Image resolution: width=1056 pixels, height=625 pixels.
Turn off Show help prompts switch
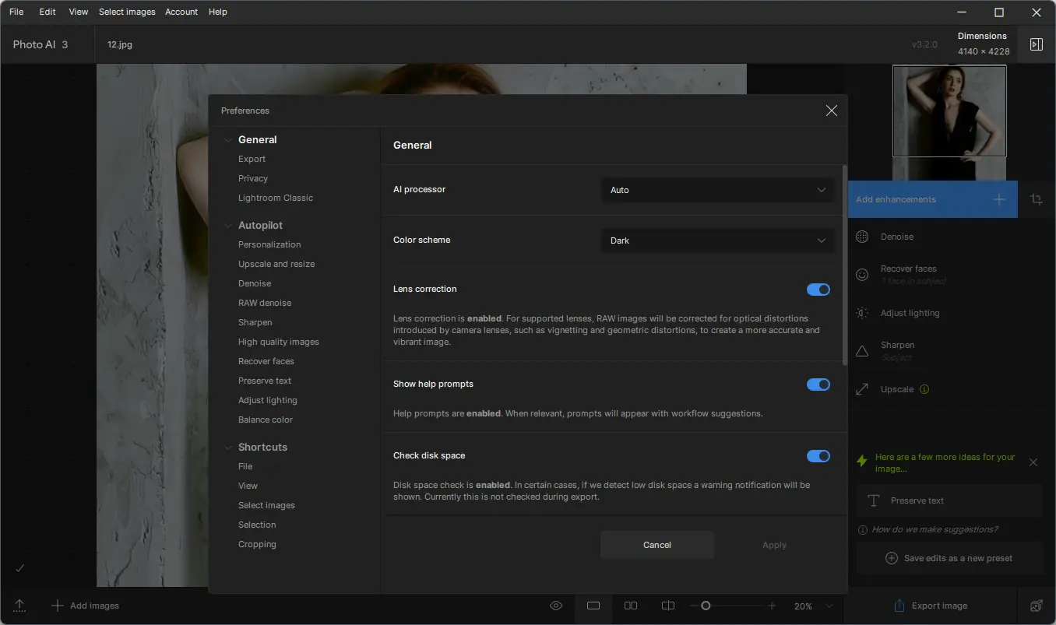pos(818,384)
